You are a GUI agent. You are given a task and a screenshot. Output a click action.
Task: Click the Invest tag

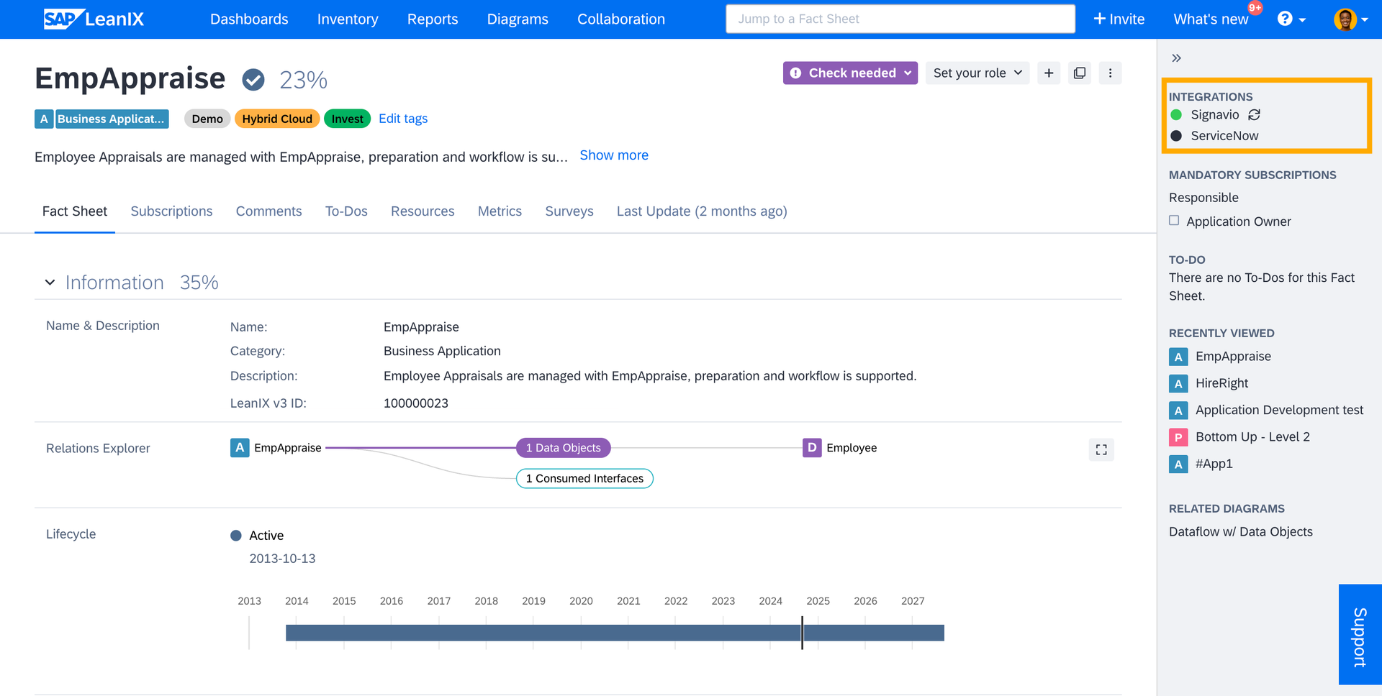pos(347,119)
